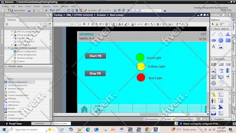Collapse the Details view panel
Image resolution: width=236 pixels, height=133 pixels.
(x=6, y=66)
